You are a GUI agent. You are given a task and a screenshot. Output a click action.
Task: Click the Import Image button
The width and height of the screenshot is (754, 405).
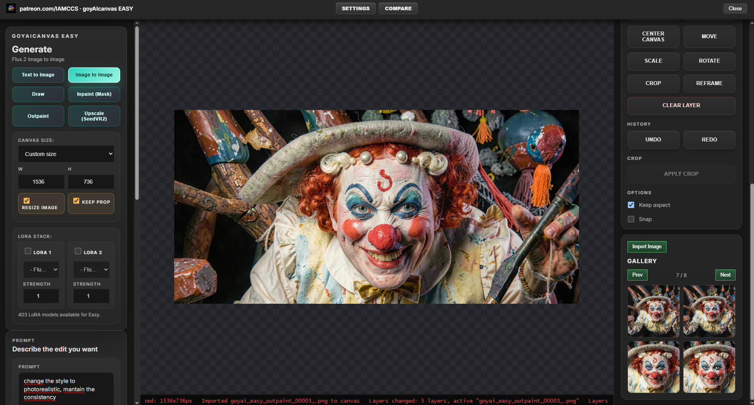[647, 247]
